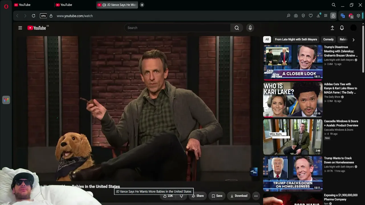Screen dimensions: 365x205
Task: Take a snapshot with camera icon
Action: (296, 16)
